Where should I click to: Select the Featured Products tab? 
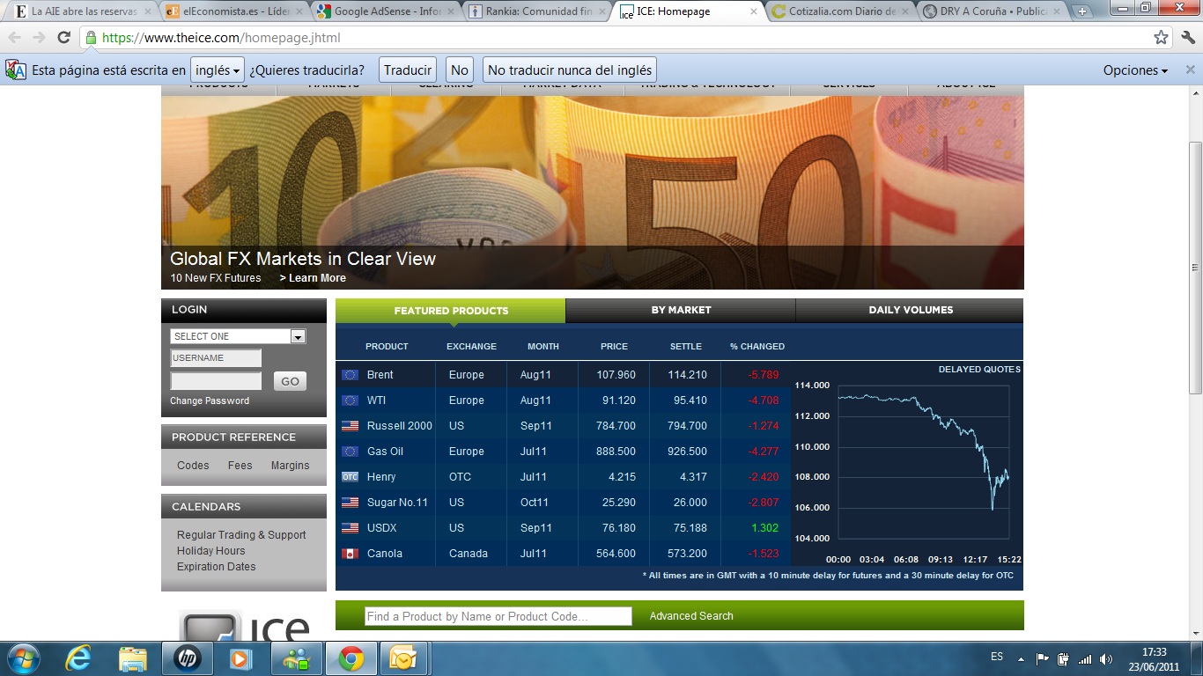[x=451, y=311]
